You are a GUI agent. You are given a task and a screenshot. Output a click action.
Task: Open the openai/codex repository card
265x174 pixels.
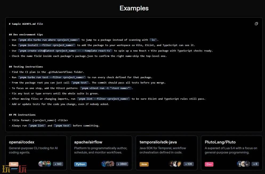point(22,142)
